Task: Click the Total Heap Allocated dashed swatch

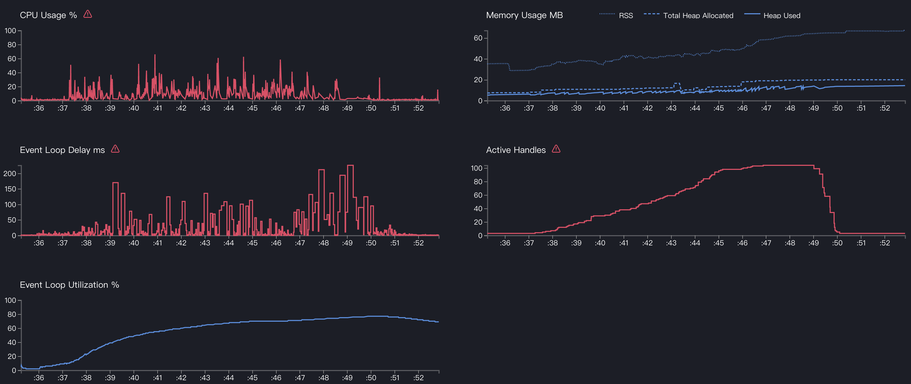Action: [651, 14]
